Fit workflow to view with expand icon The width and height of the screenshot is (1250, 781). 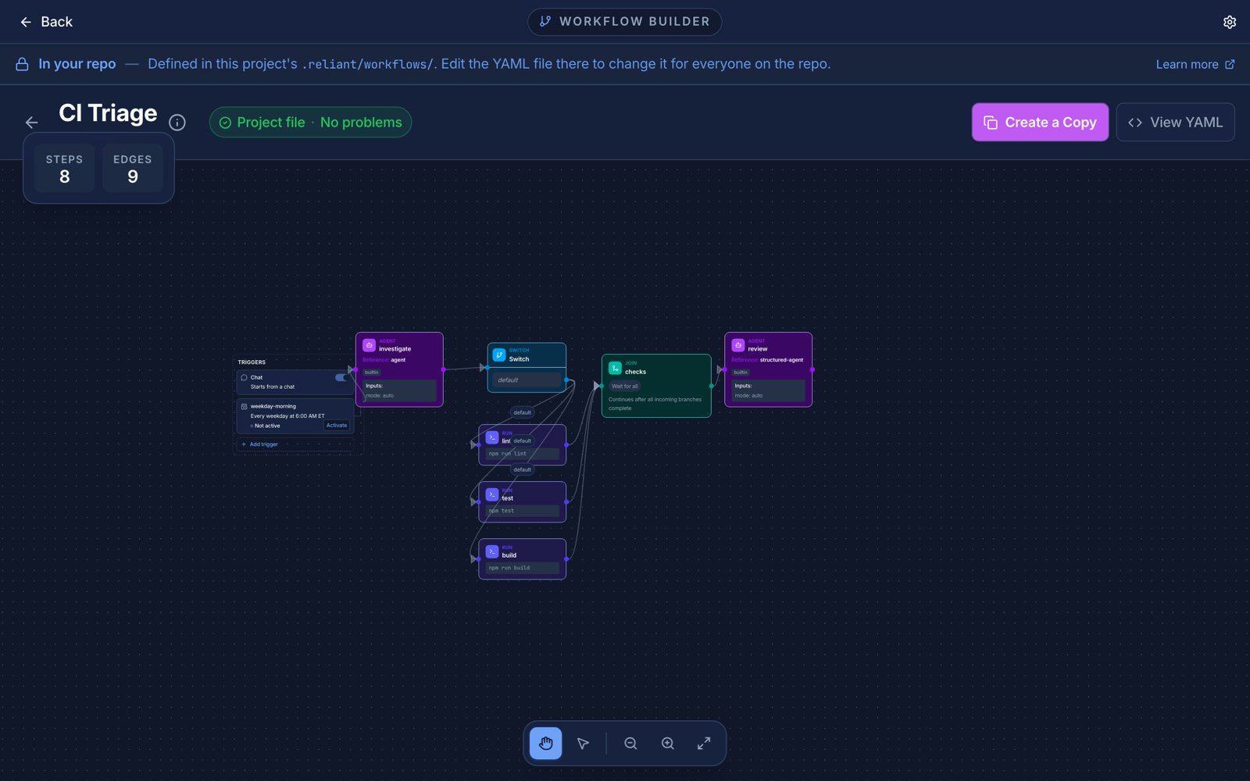[x=704, y=744]
